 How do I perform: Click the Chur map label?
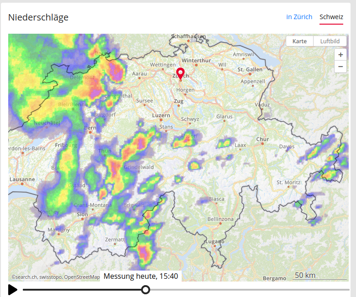tap(262, 139)
